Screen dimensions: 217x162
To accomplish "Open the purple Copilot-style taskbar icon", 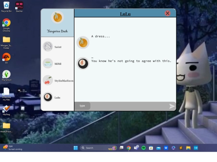I will [x=173, y=148].
